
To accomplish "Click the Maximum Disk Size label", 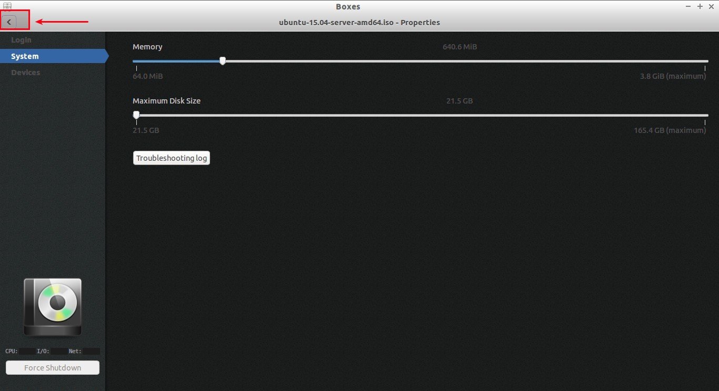I will point(166,101).
